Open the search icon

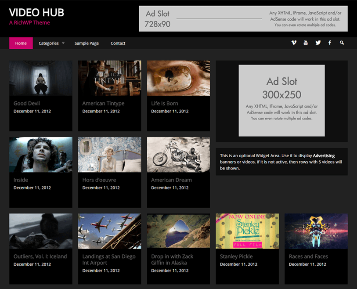(342, 43)
